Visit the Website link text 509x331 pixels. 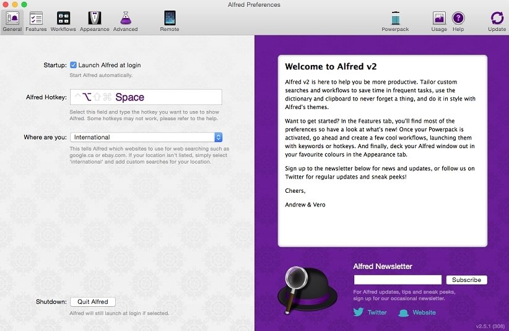click(424, 312)
